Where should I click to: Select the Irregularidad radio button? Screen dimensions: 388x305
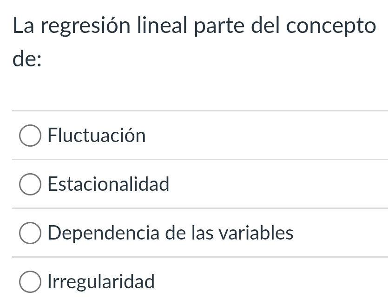tap(30, 282)
